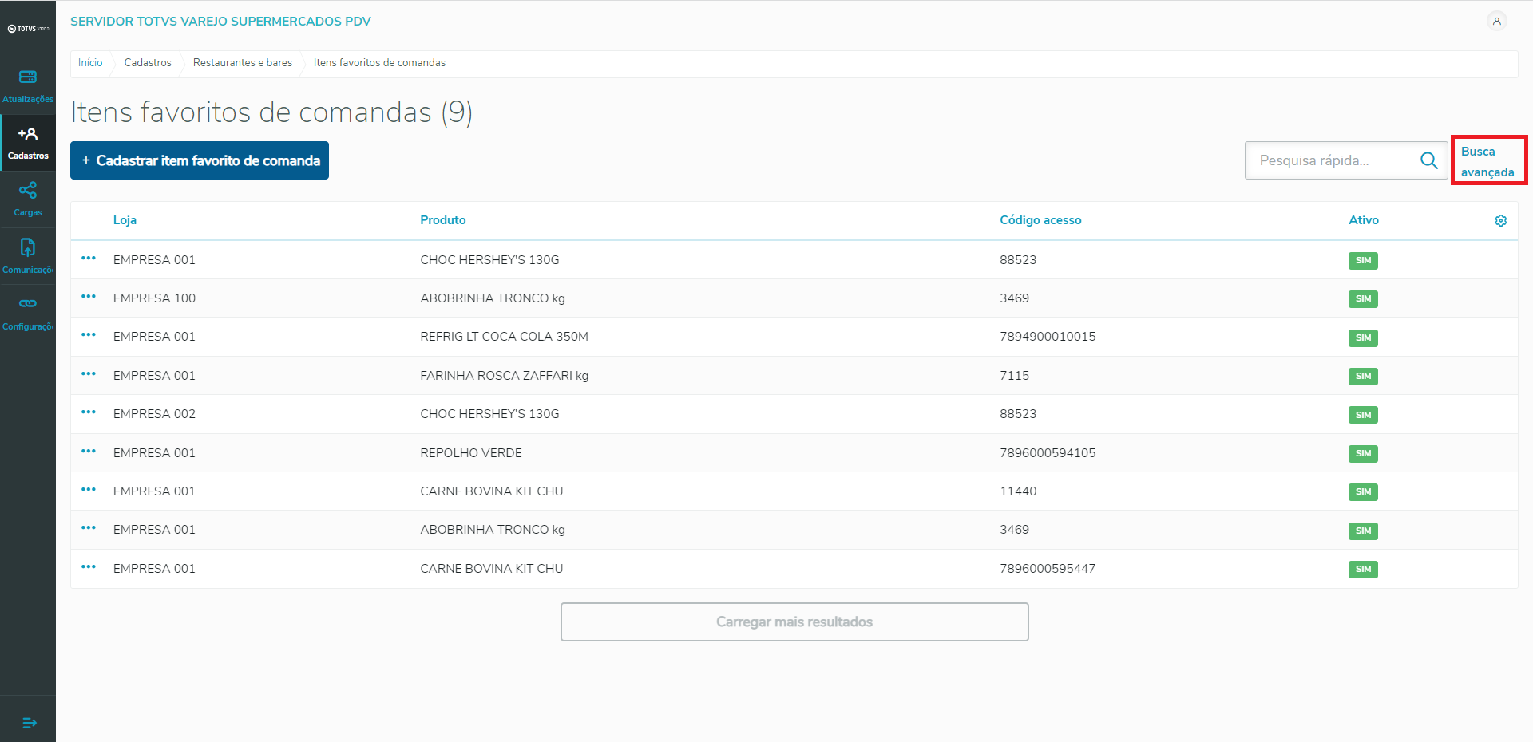This screenshot has height=742, width=1533.
Task: Click SIM badge in REPOLHO VERDE row
Action: 1363,453
